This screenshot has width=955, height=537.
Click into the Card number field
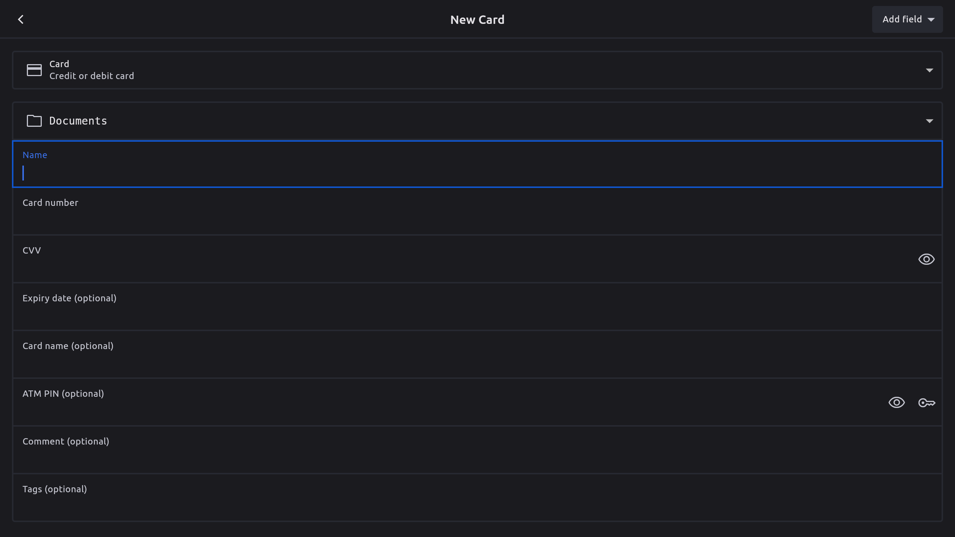(x=477, y=219)
